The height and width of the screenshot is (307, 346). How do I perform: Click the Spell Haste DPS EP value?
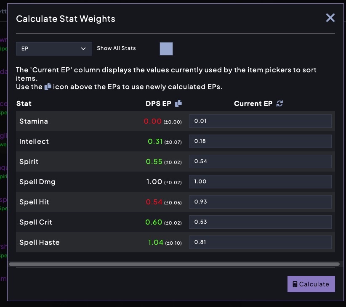[x=155, y=242]
